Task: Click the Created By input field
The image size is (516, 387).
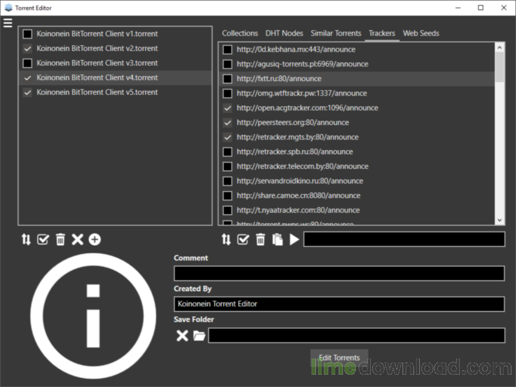Action: [339, 303]
